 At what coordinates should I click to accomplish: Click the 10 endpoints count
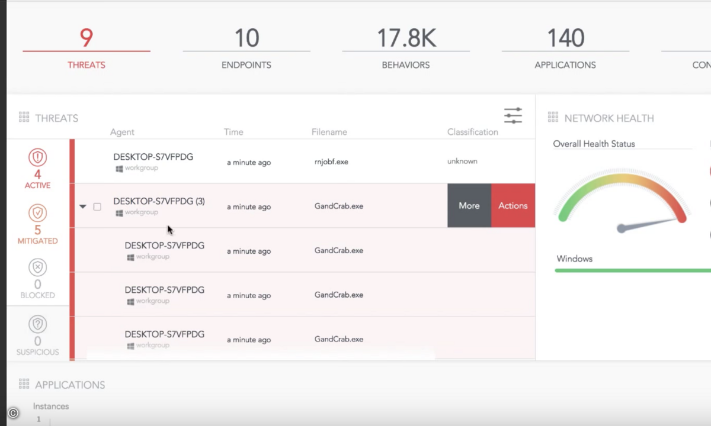click(246, 38)
